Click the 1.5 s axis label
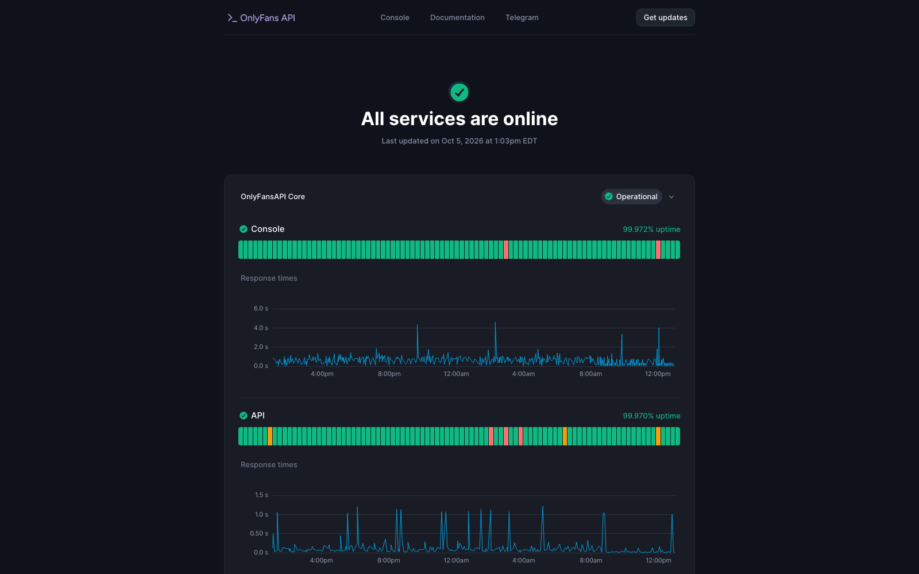This screenshot has width=919, height=574. pos(261,495)
